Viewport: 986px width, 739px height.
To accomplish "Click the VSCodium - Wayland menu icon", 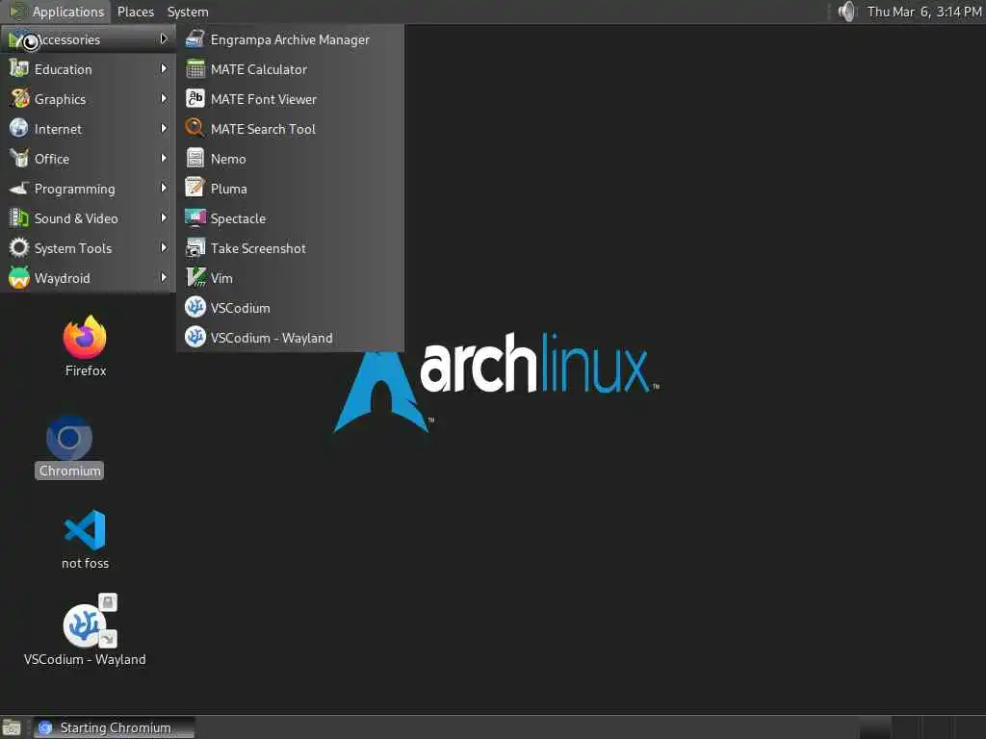I will click(195, 338).
